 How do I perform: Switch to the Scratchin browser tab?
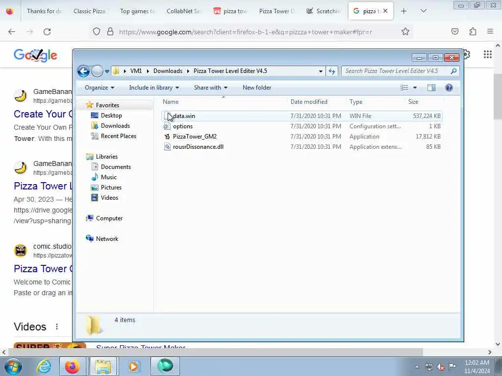324,11
